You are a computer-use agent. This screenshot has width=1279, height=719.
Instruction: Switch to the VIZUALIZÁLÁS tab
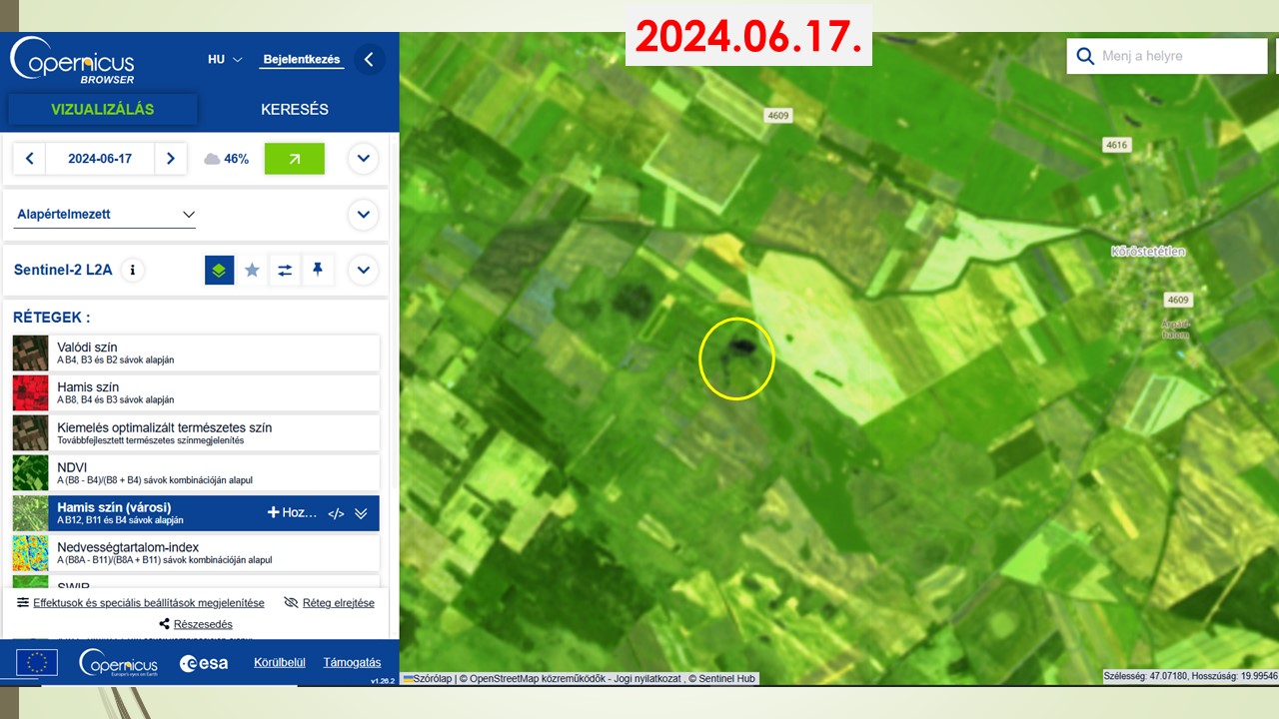tap(102, 109)
